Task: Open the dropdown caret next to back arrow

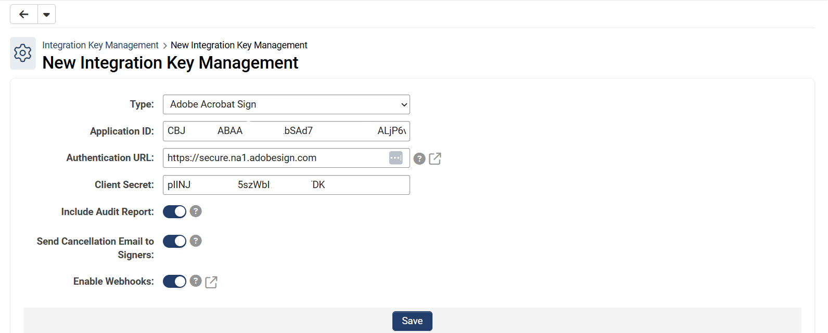Action: [x=47, y=15]
